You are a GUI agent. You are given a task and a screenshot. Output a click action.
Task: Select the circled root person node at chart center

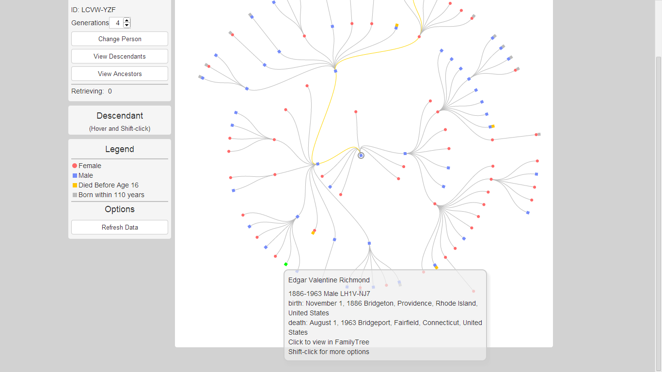click(x=361, y=155)
